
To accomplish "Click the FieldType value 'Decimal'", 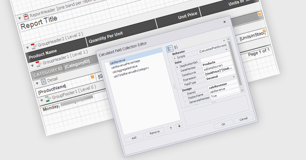I will point(212,78).
